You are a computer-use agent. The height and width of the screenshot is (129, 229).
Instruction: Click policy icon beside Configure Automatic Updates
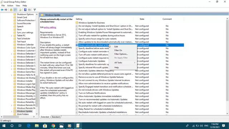(x=77, y=61)
